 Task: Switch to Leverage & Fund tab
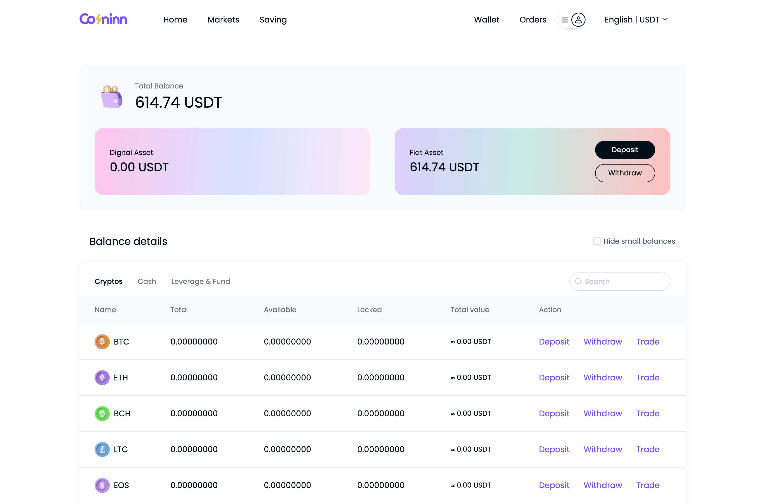point(200,281)
